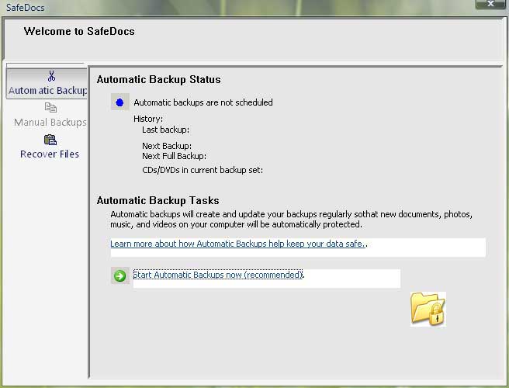Screen dimensions: 509x388
Task: Click the 'Welcome to SafeDocs' heading
Action: click(x=79, y=31)
